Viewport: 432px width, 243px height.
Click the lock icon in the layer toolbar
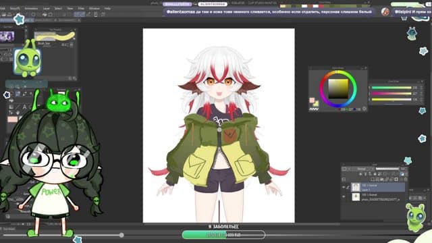(375, 174)
